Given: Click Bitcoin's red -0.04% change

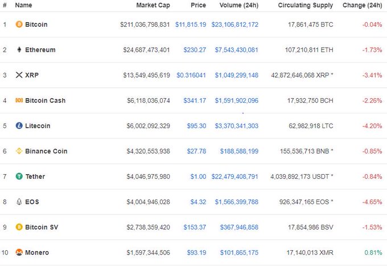Looking at the screenshot, I should (372, 24).
